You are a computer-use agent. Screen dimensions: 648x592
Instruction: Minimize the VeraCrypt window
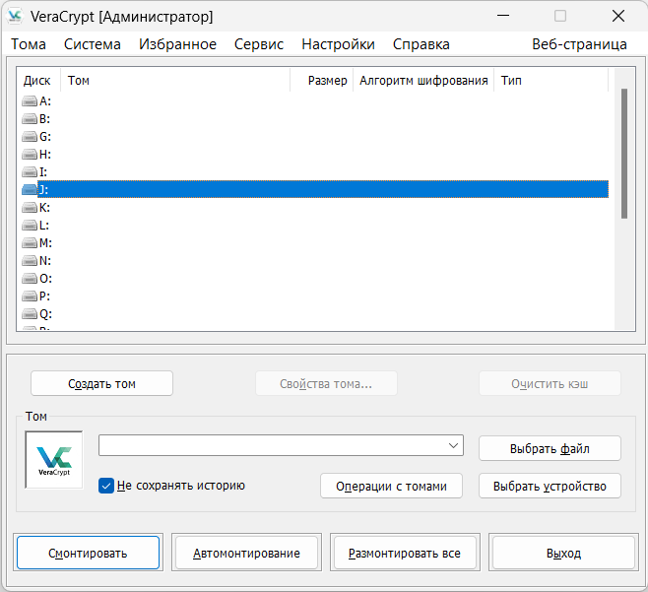[x=503, y=16]
